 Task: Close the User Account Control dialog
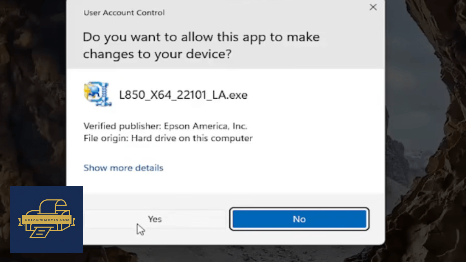(x=373, y=7)
